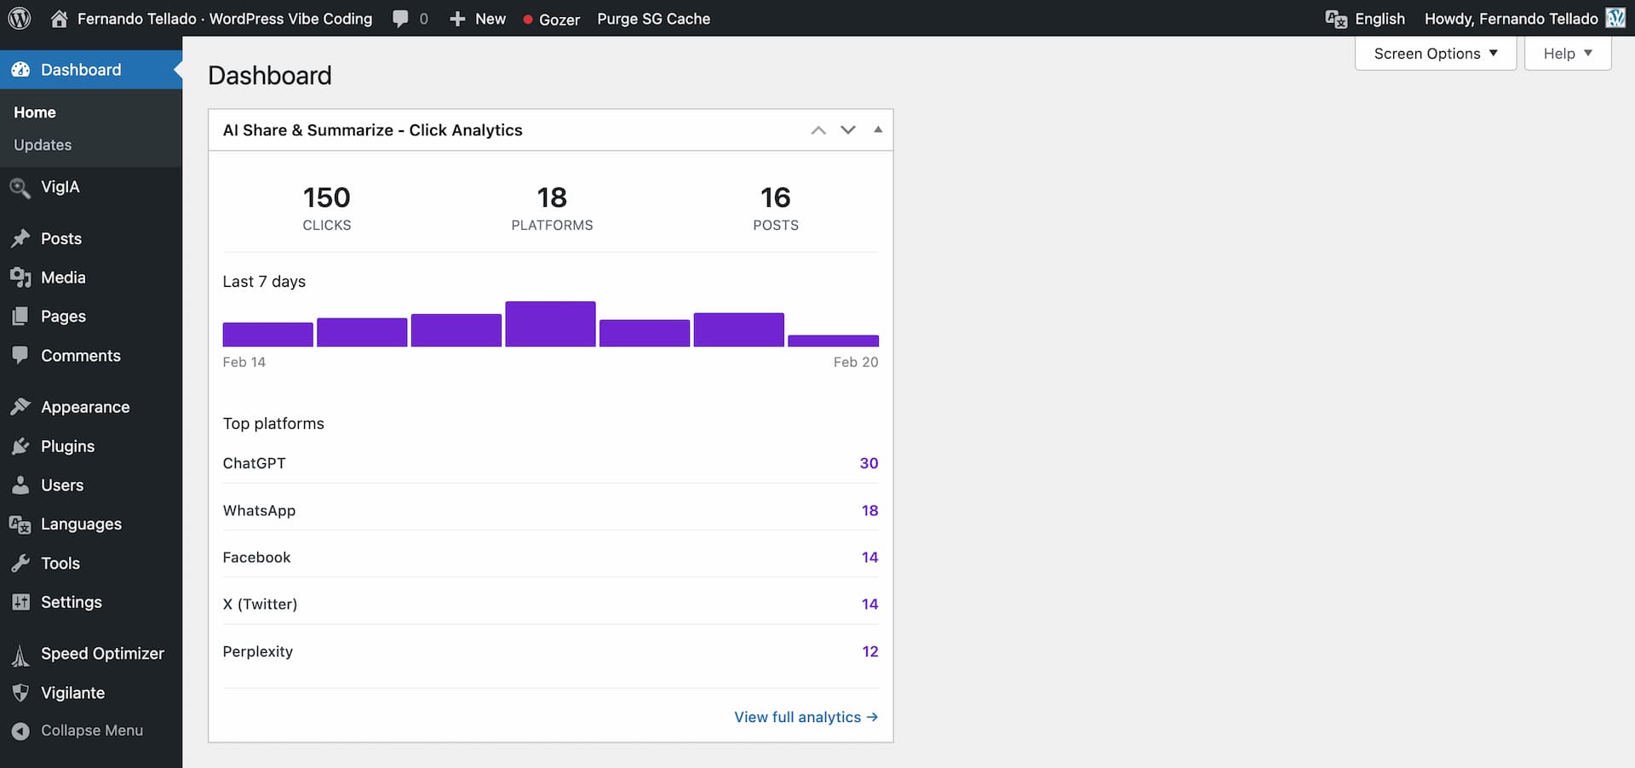The image size is (1635, 768).
Task: Click the View full analytics link
Action: [804, 717]
